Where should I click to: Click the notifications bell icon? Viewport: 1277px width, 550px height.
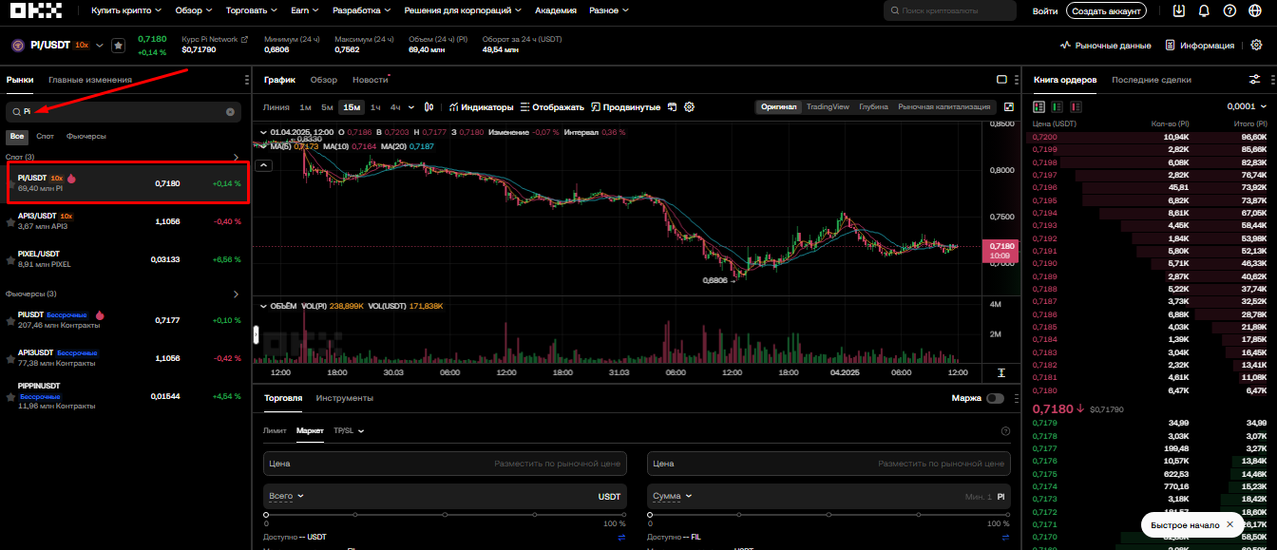tap(1205, 11)
